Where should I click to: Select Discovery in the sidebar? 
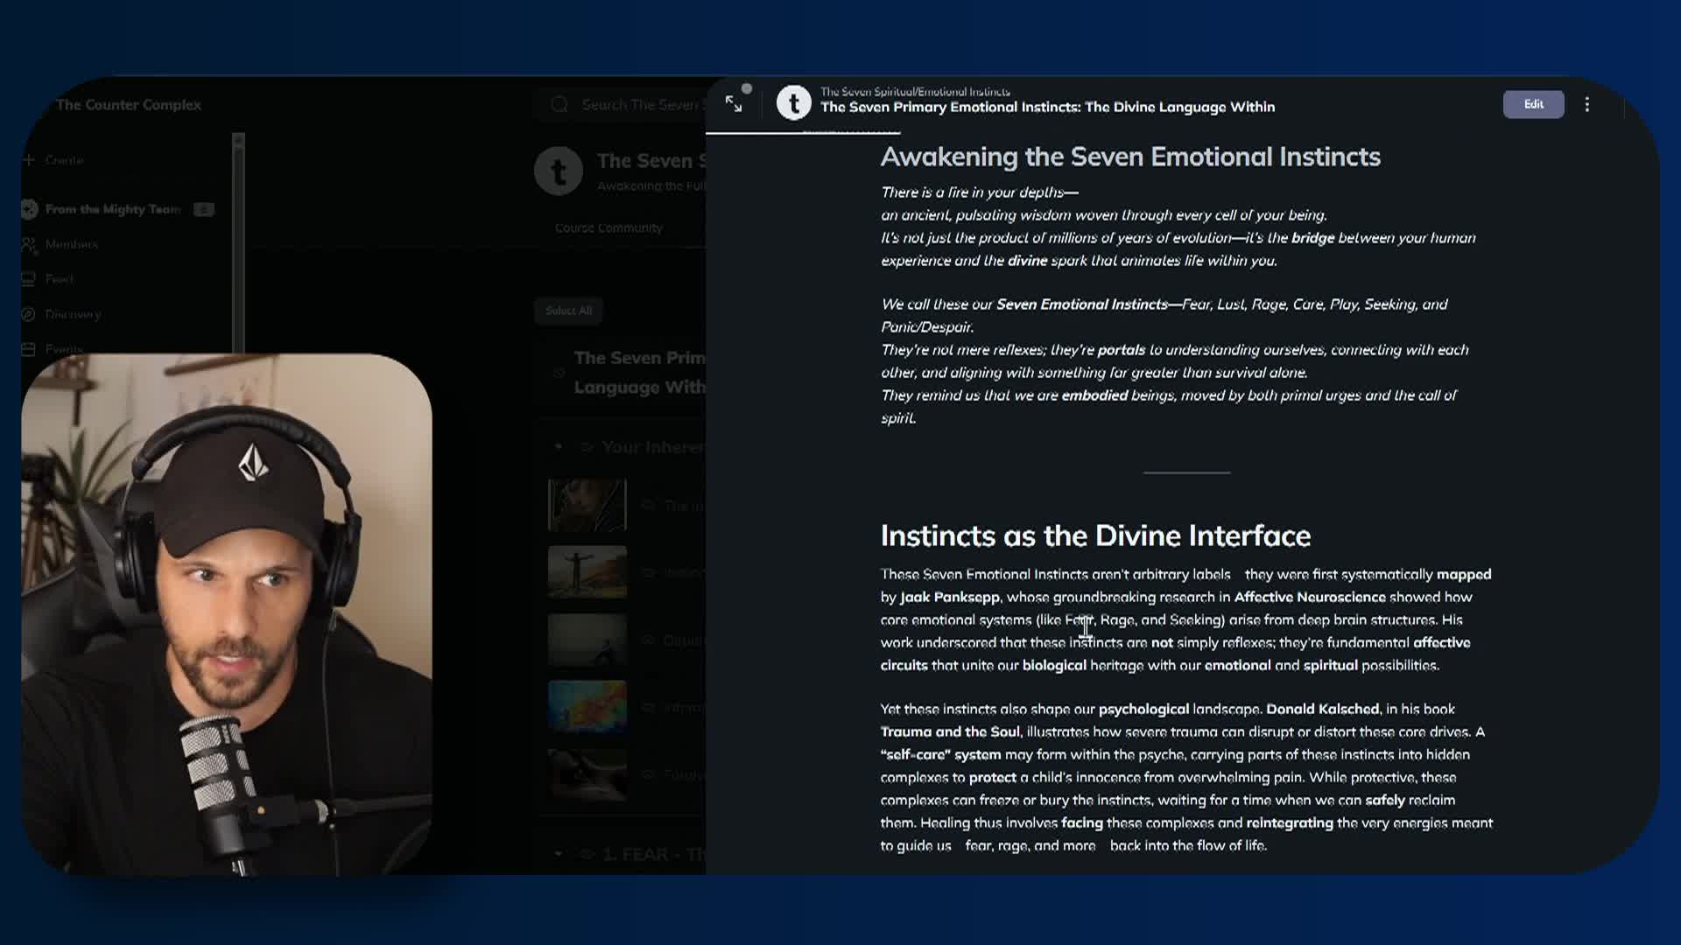pyautogui.click(x=73, y=314)
